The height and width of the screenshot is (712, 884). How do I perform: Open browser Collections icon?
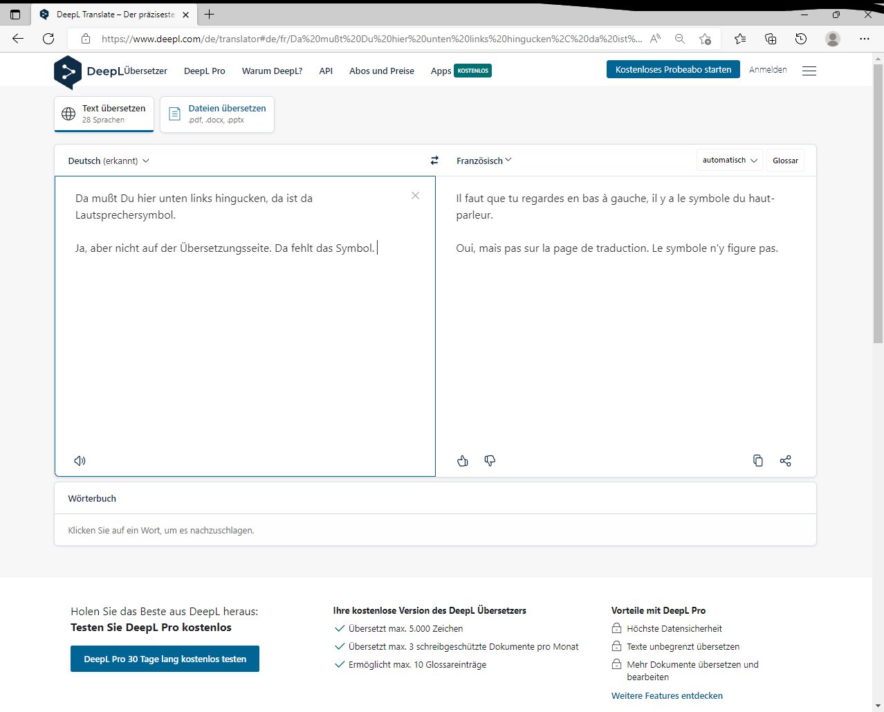771,39
